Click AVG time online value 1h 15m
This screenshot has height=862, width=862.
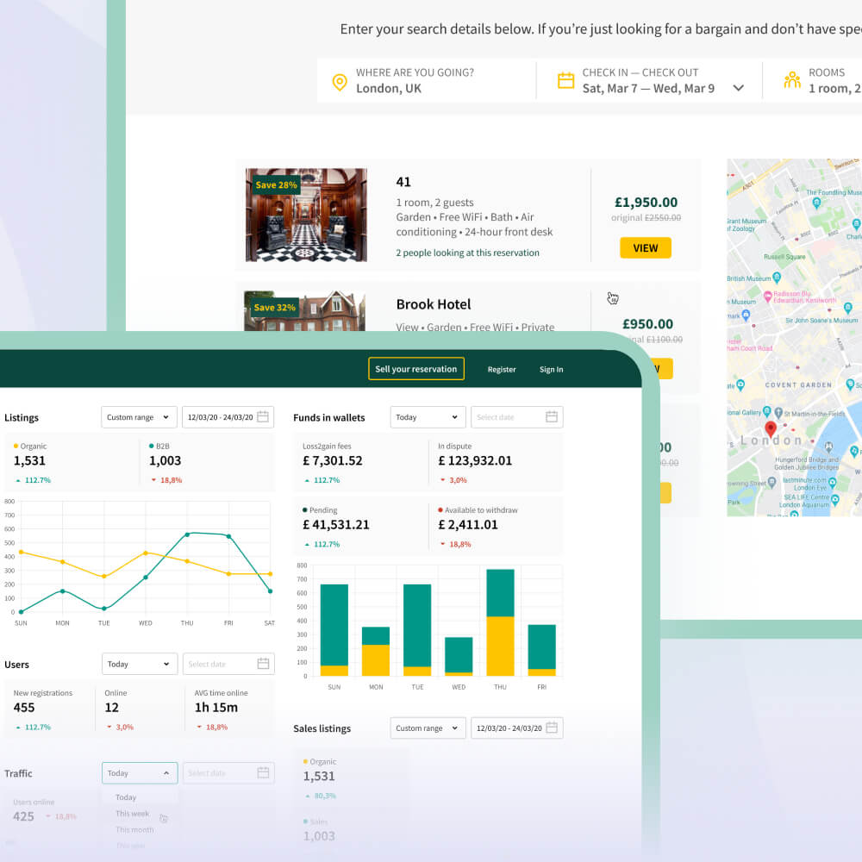point(216,708)
